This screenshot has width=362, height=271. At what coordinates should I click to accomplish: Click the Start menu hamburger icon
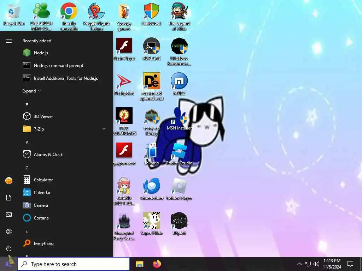[x=9, y=41]
